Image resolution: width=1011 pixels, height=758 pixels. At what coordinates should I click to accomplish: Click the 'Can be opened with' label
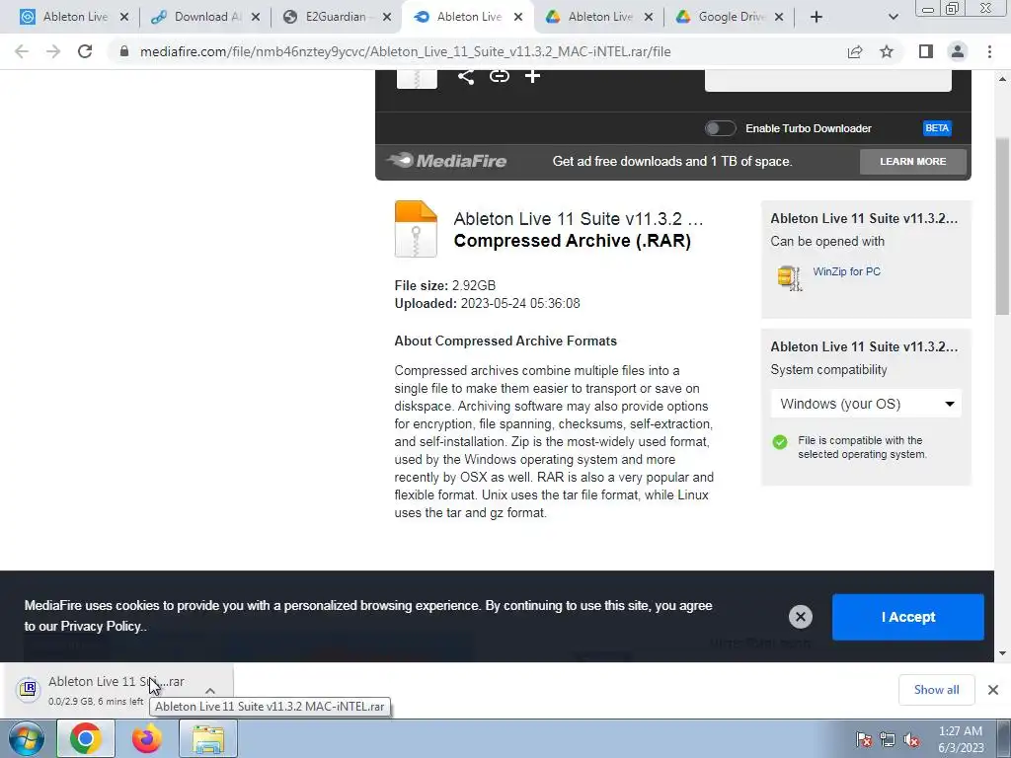point(827,242)
